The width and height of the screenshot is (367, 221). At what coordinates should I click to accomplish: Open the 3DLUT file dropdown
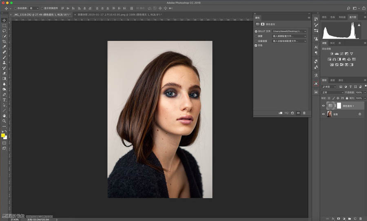[x=289, y=31]
